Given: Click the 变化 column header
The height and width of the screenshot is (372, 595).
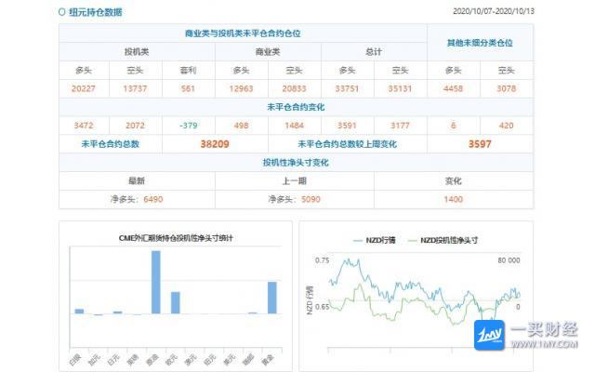Looking at the screenshot, I should pos(453,180).
